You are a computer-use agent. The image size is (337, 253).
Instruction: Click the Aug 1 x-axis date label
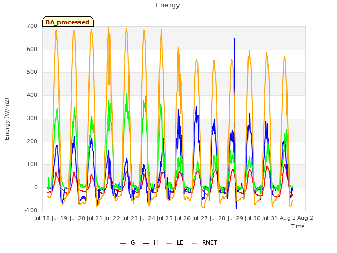click(288, 218)
